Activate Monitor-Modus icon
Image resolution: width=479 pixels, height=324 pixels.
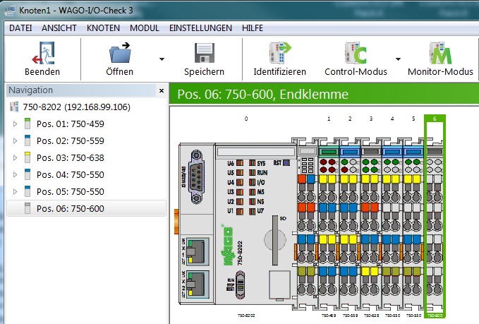(x=440, y=54)
